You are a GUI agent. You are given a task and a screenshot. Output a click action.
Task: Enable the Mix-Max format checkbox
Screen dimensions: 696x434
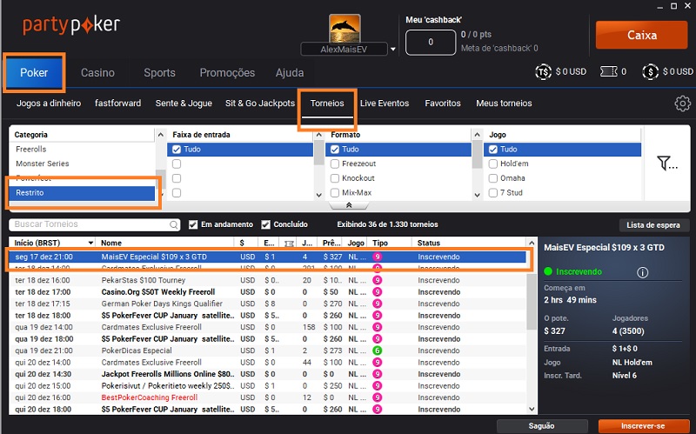click(335, 193)
